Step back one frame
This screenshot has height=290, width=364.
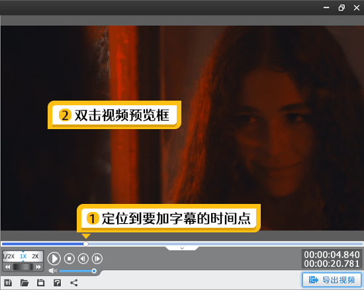[83, 258]
